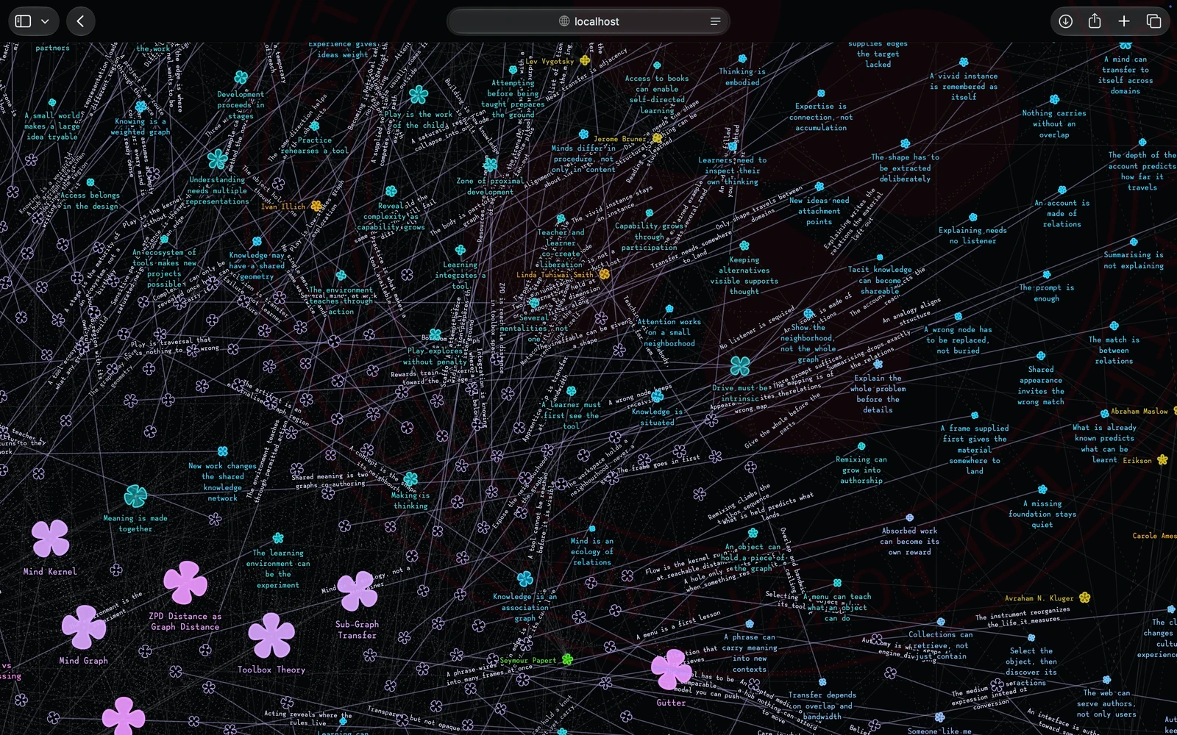Go back with the back arrow
Screen dimensions: 1177x735
(x=81, y=21)
